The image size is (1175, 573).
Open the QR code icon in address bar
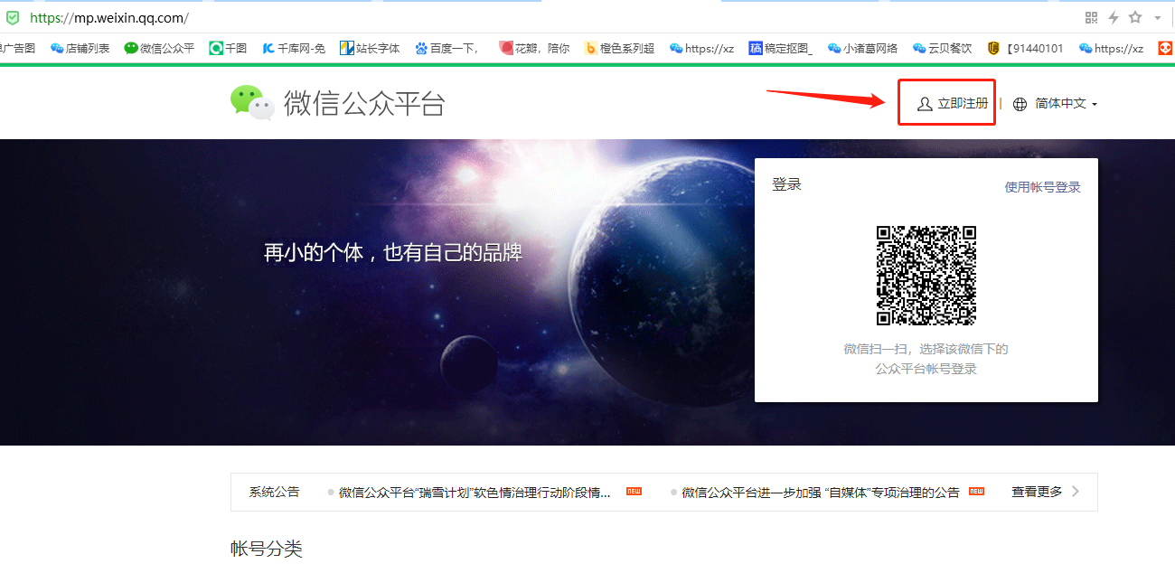click(x=1091, y=17)
